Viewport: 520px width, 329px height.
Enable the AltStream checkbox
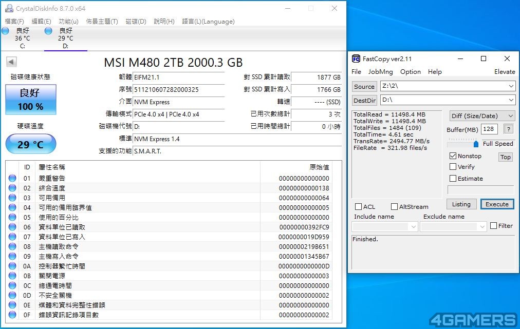[x=394, y=206]
